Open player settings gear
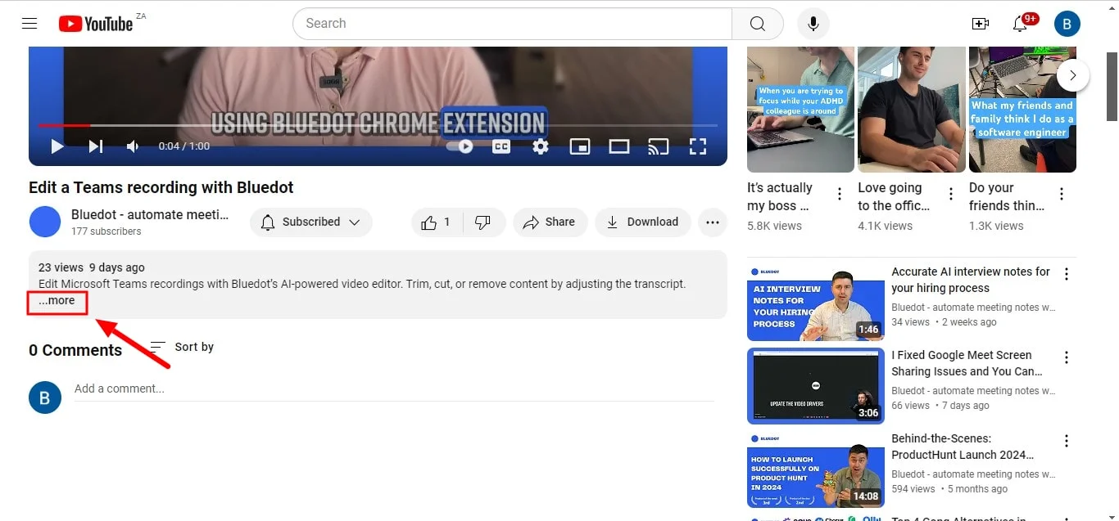The image size is (1119, 521). (541, 146)
